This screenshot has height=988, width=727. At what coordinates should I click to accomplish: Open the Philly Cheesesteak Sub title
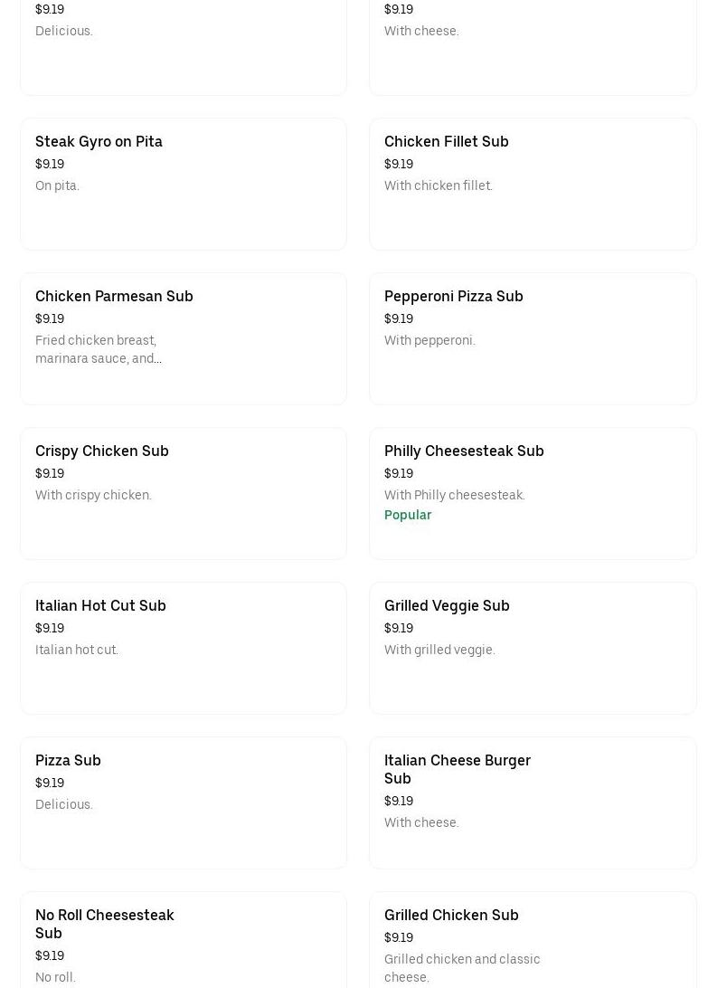[464, 451]
